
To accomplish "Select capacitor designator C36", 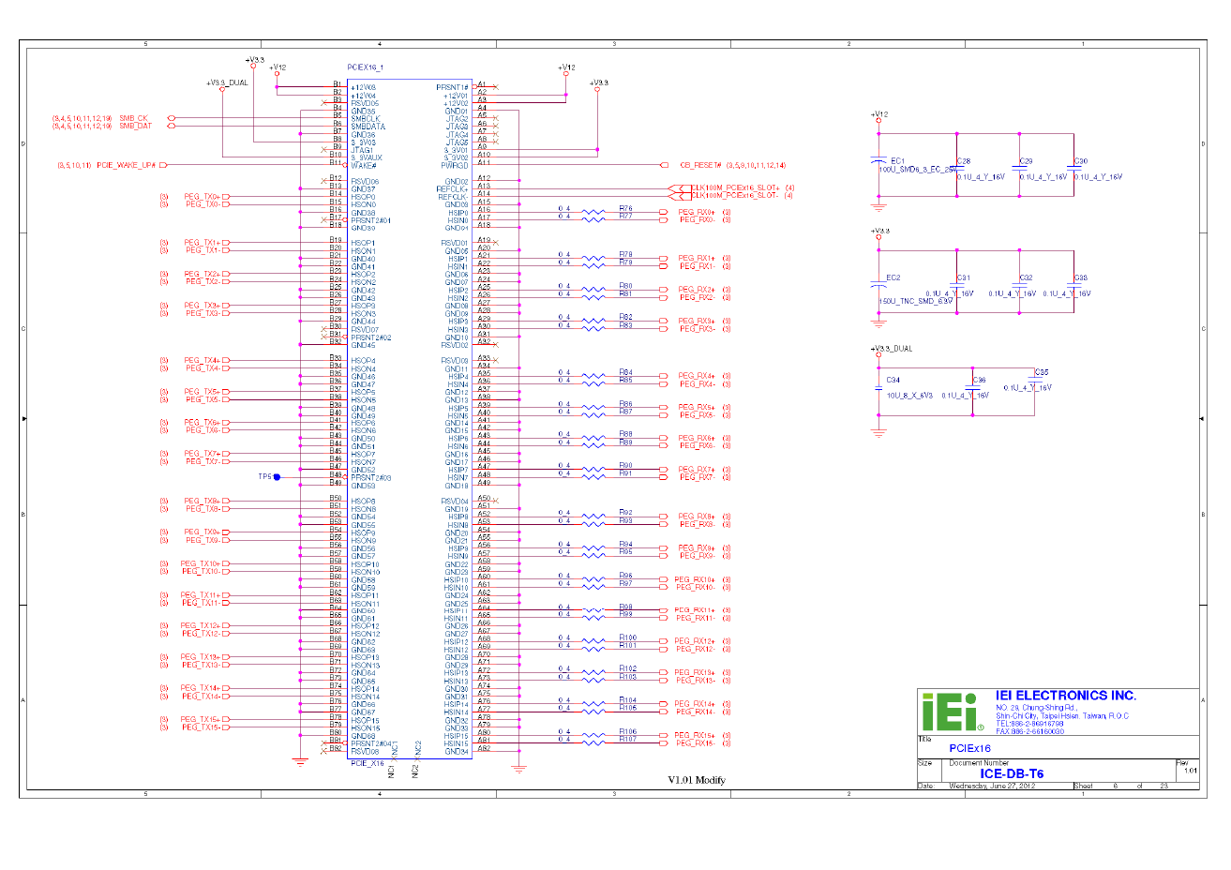I will pos(979,381).
